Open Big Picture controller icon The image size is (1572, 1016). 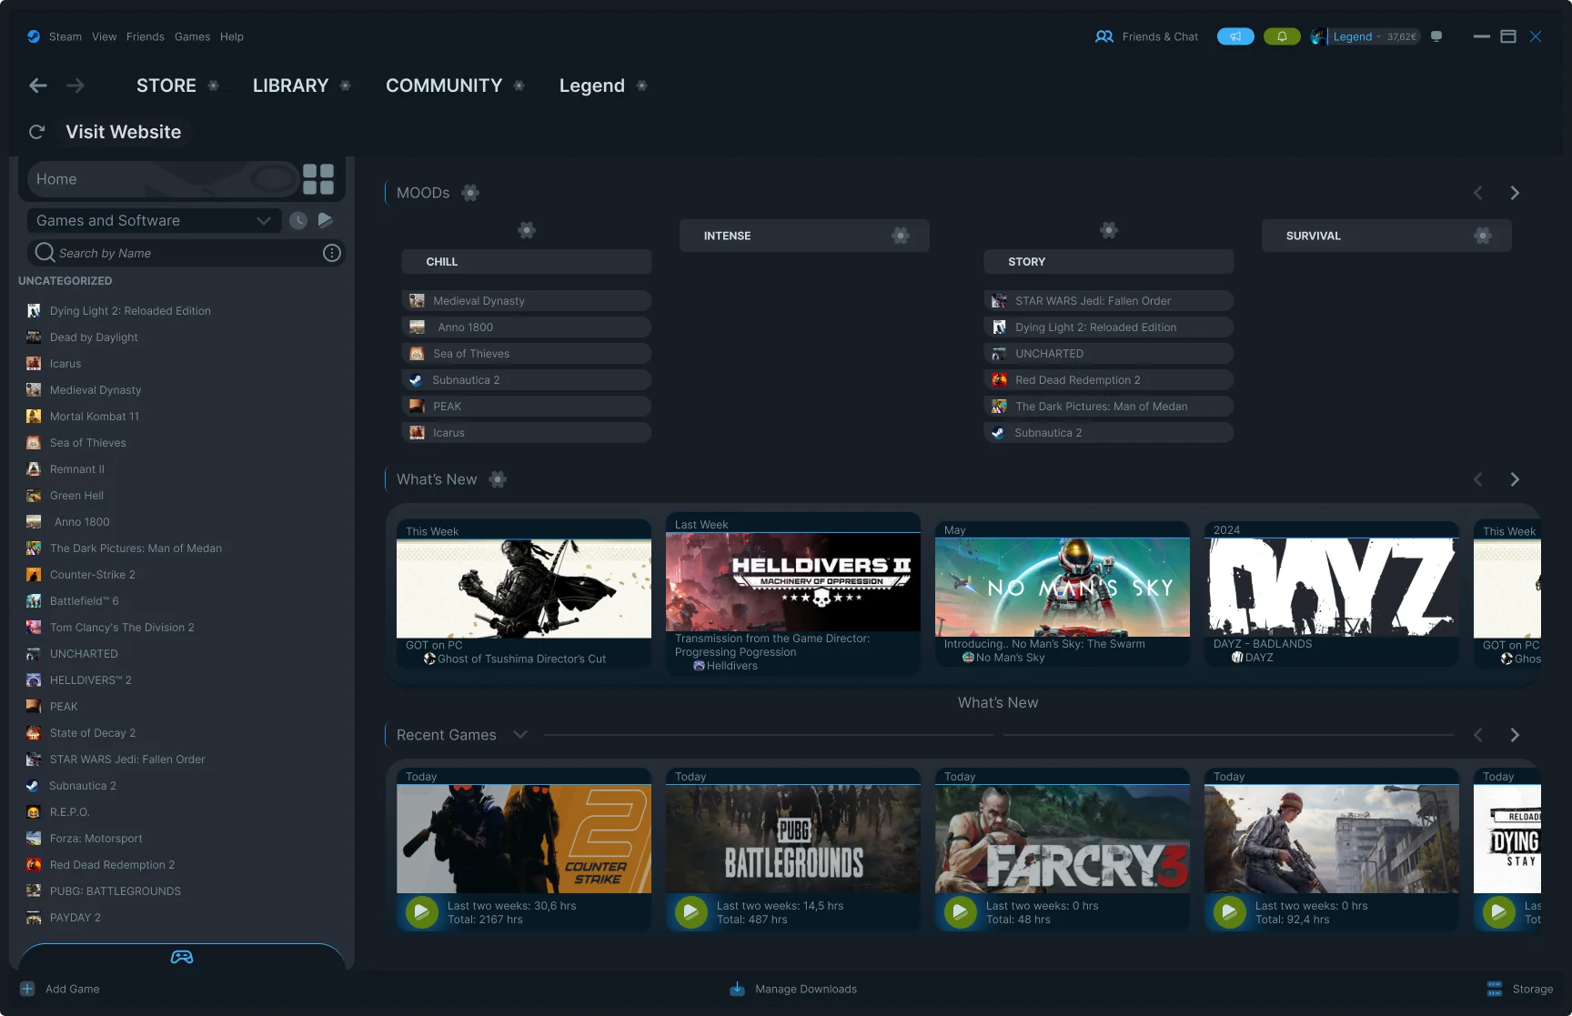pyautogui.click(x=182, y=957)
